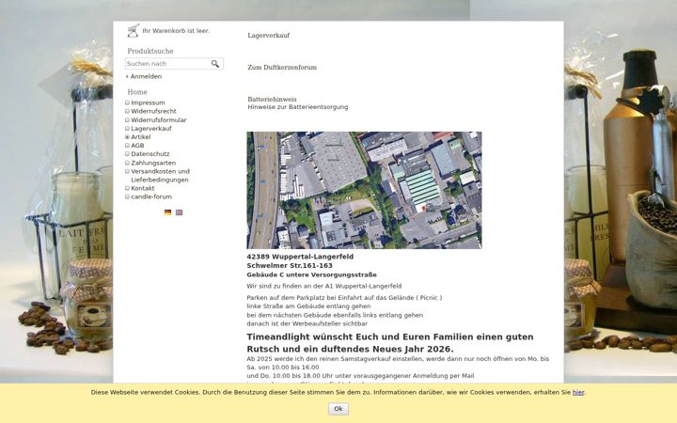Click the Lagerverkauf heading in main content
This screenshot has height=423, width=677.
[269, 36]
